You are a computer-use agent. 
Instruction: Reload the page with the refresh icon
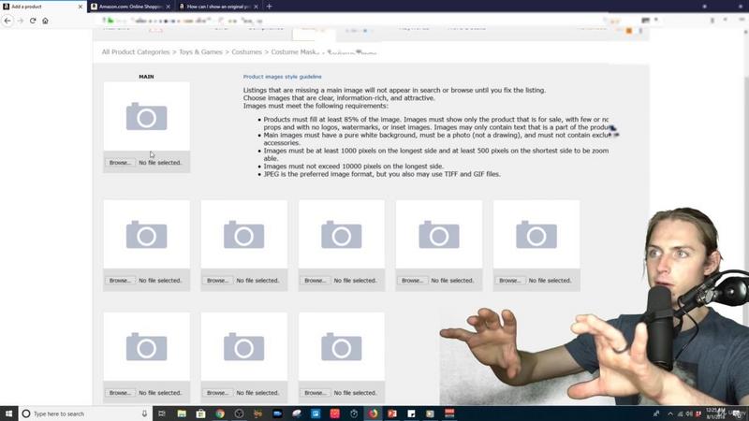click(33, 21)
